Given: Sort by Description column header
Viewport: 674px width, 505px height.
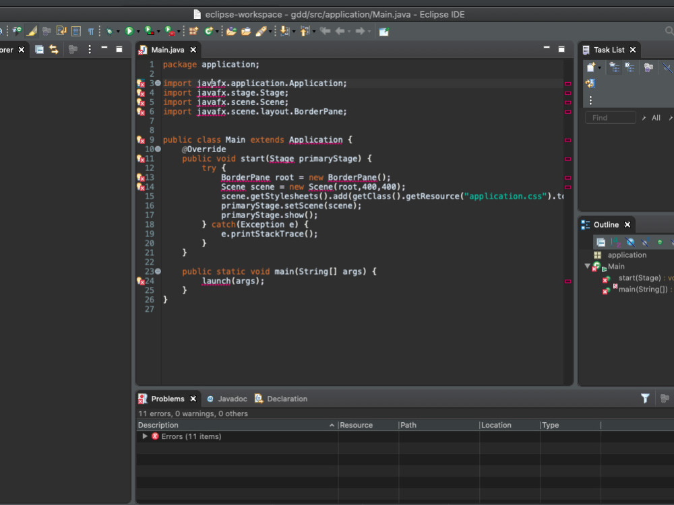Looking at the screenshot, I should [237, 425].
